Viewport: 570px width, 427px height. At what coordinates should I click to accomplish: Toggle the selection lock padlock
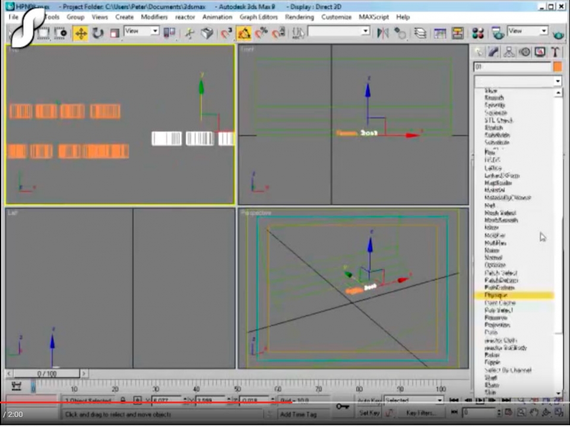click(123, 401)
